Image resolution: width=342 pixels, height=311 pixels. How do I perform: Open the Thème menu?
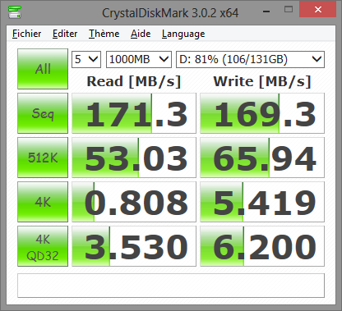click(104, 34)
